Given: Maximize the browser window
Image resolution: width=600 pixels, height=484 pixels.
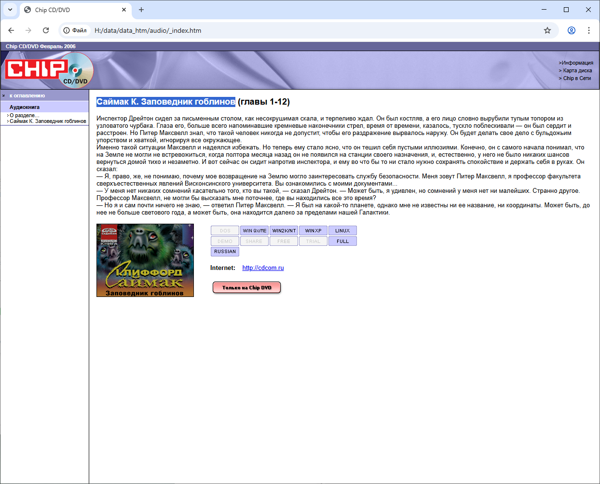Looking at the screenshot, I should [x=566, y=10].
